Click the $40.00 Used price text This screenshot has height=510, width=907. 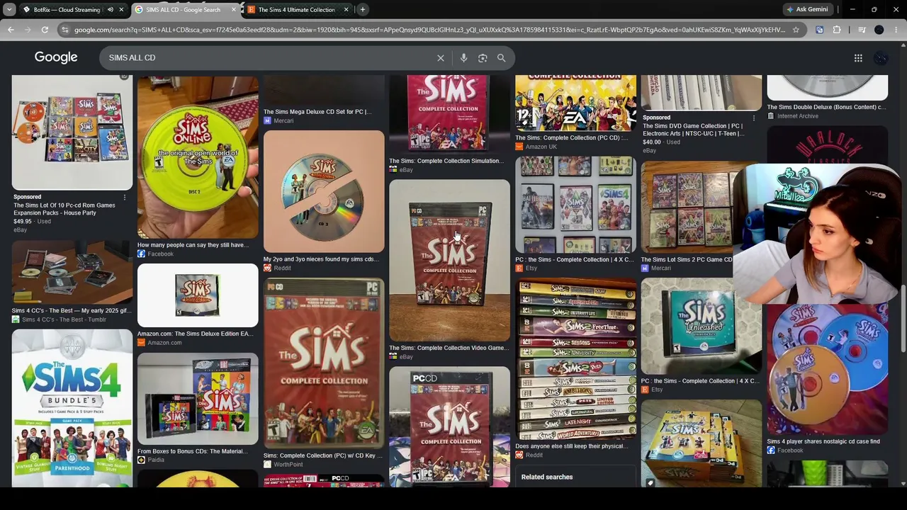(661, 142)
